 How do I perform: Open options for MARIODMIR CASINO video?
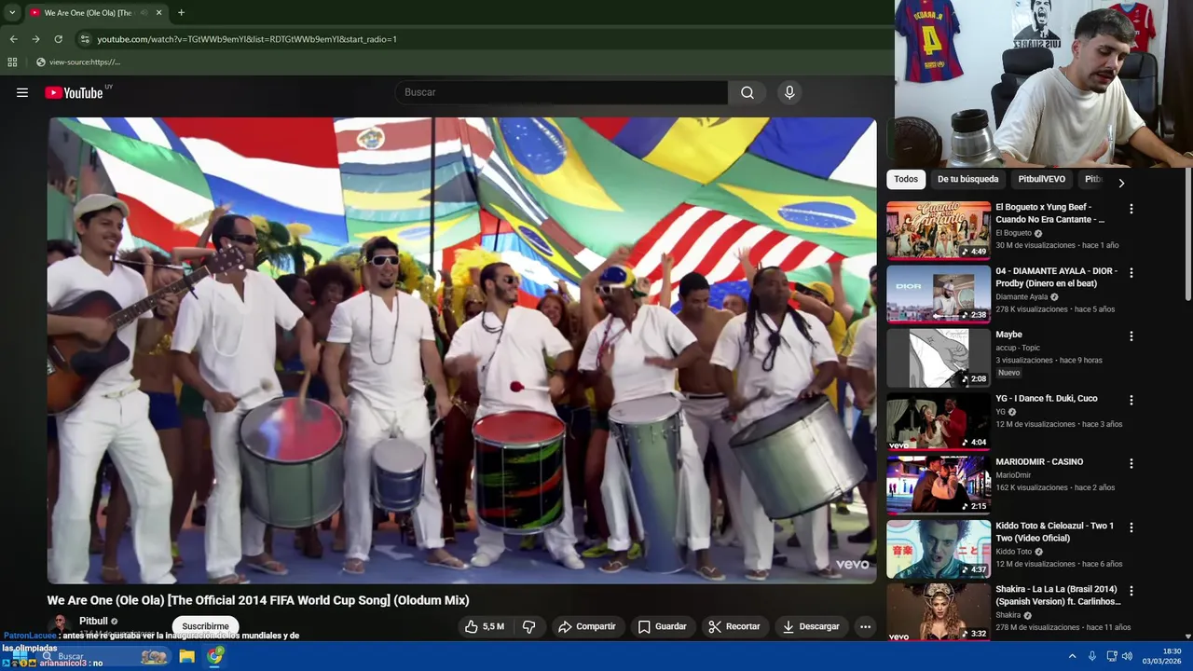pyautogui.click(x=1131, y=463)
